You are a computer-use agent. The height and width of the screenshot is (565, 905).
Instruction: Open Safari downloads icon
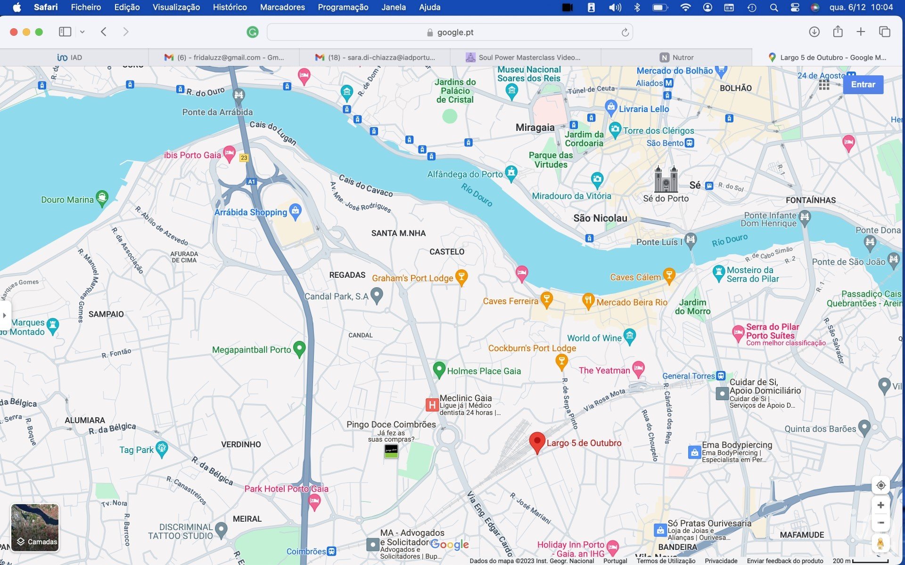(x=814, y=32)
